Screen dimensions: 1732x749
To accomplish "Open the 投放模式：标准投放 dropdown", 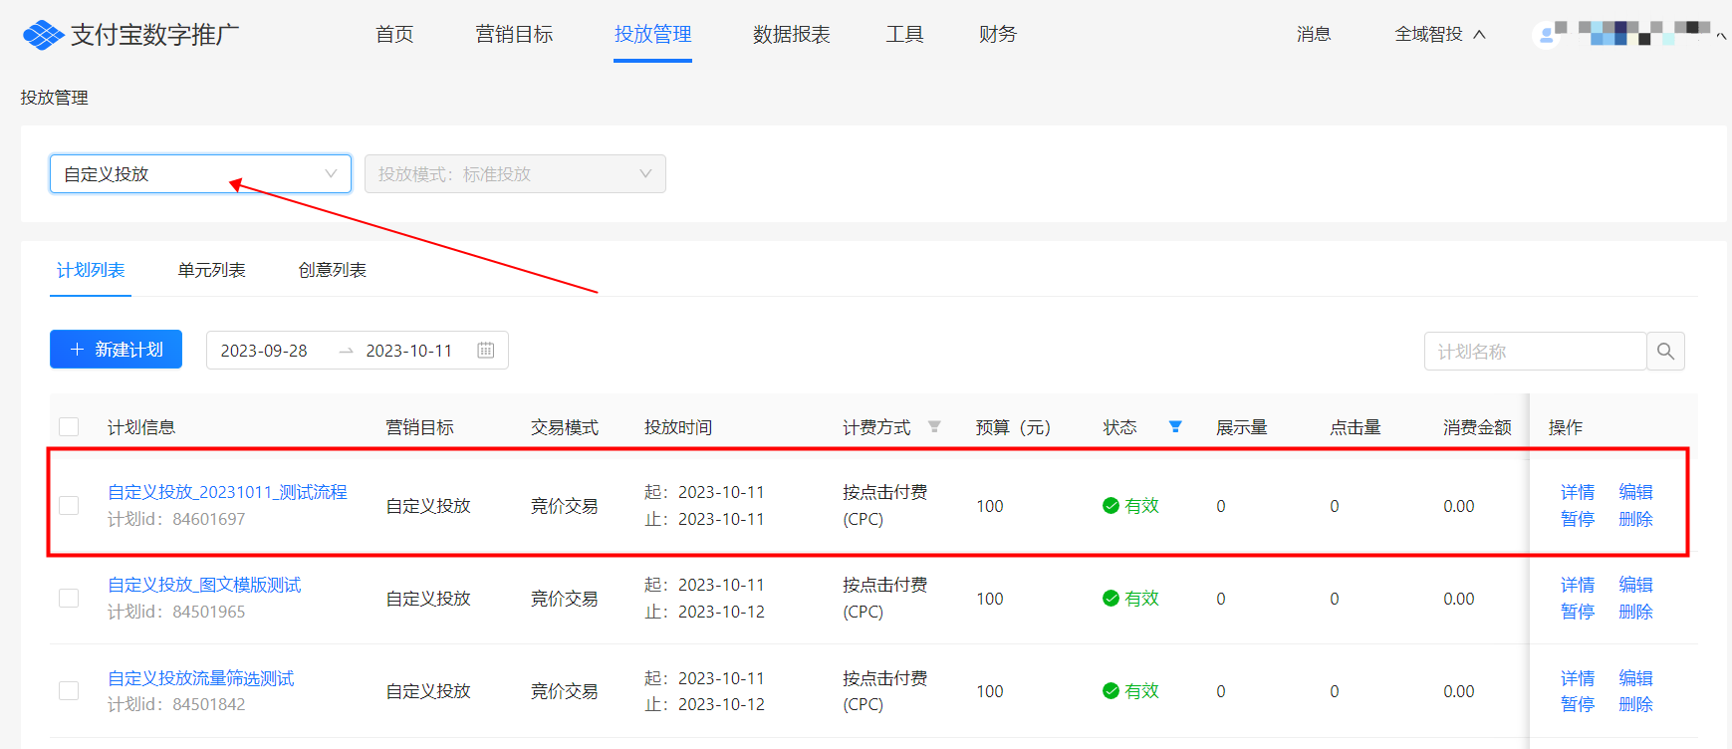I will pos(515,173).
